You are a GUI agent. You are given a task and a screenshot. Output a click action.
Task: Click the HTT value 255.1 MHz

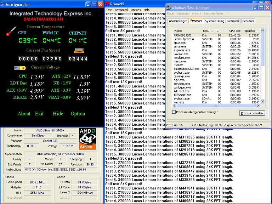[x=37, y=193]
